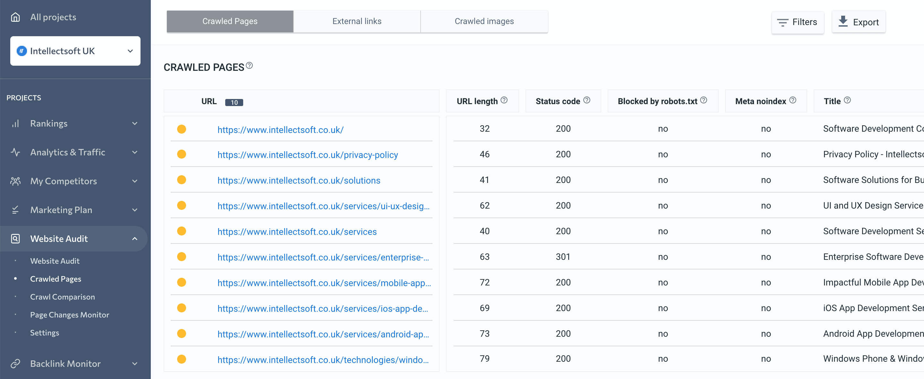Click the help icon next to URL length
Screen dimensions: 924x379
(504, 100)
